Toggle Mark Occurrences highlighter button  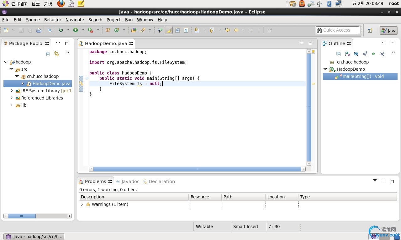click(x=169, y=30)
